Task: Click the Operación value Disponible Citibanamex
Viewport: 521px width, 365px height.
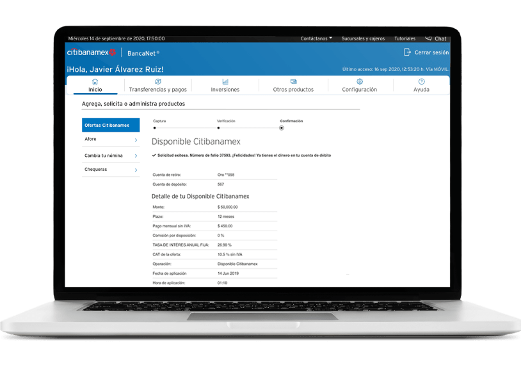Action: [x=237, y=264]
